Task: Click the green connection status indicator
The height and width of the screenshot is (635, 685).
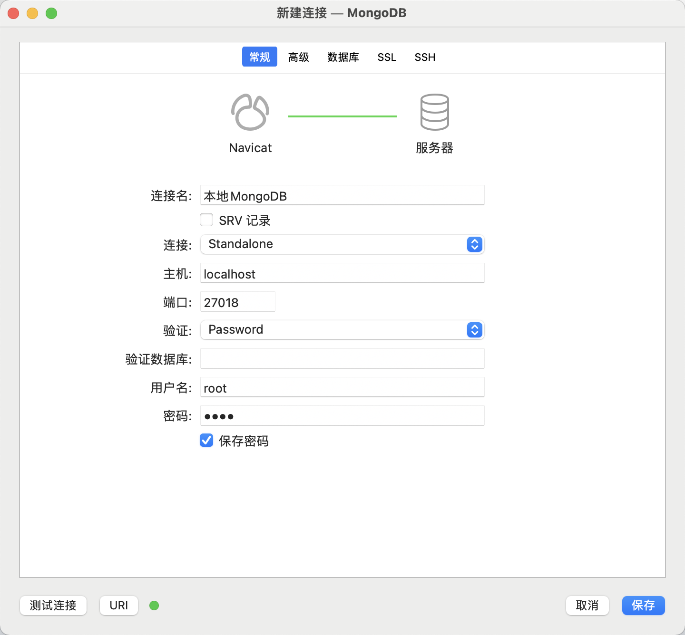Action: pos(154,606)
